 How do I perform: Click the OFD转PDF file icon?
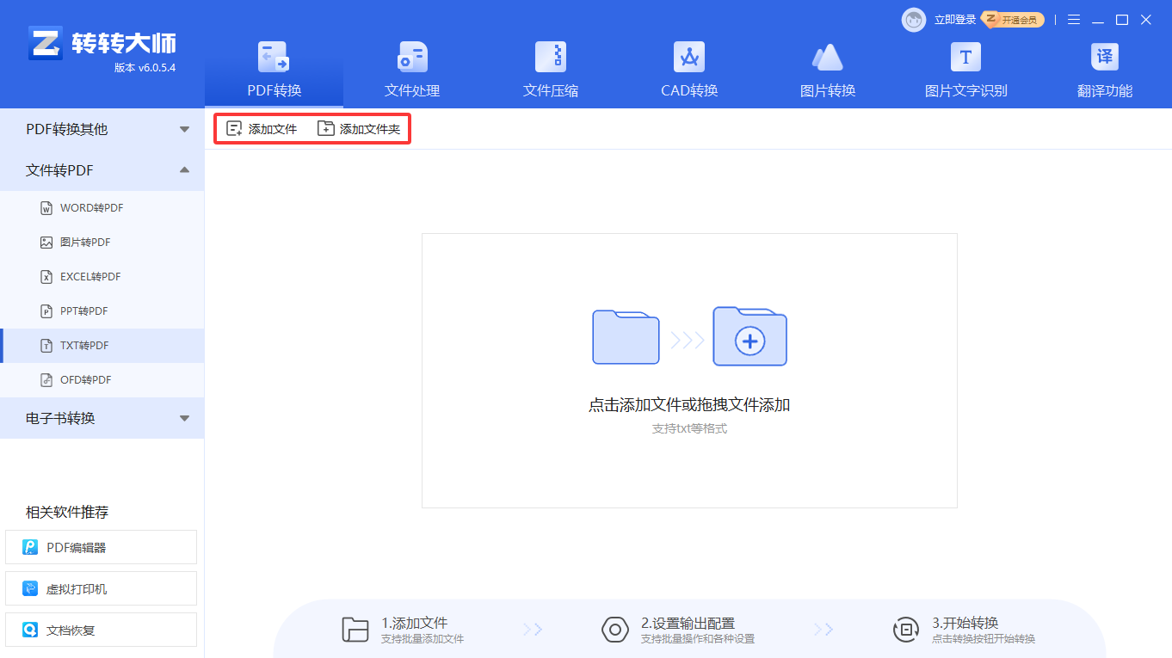[46, 380]
